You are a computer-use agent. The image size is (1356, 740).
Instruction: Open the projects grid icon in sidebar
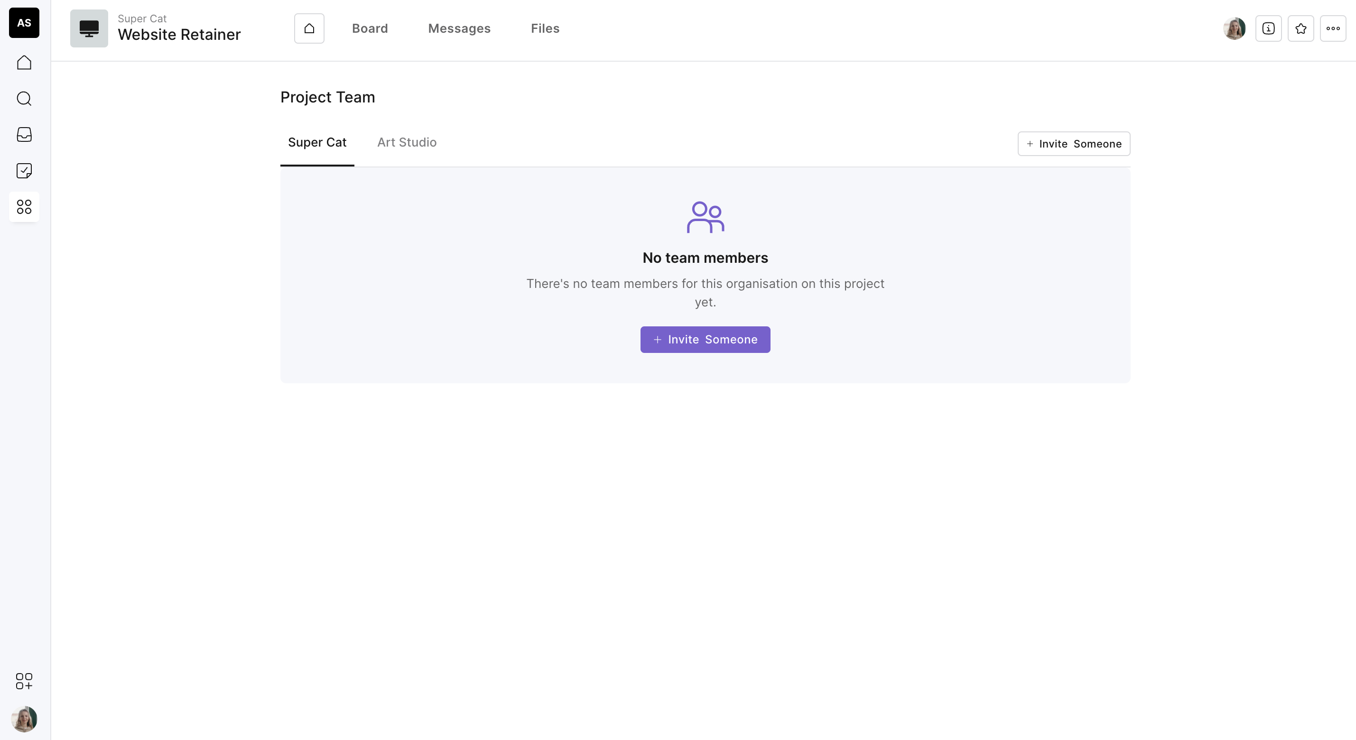point(24,206)
